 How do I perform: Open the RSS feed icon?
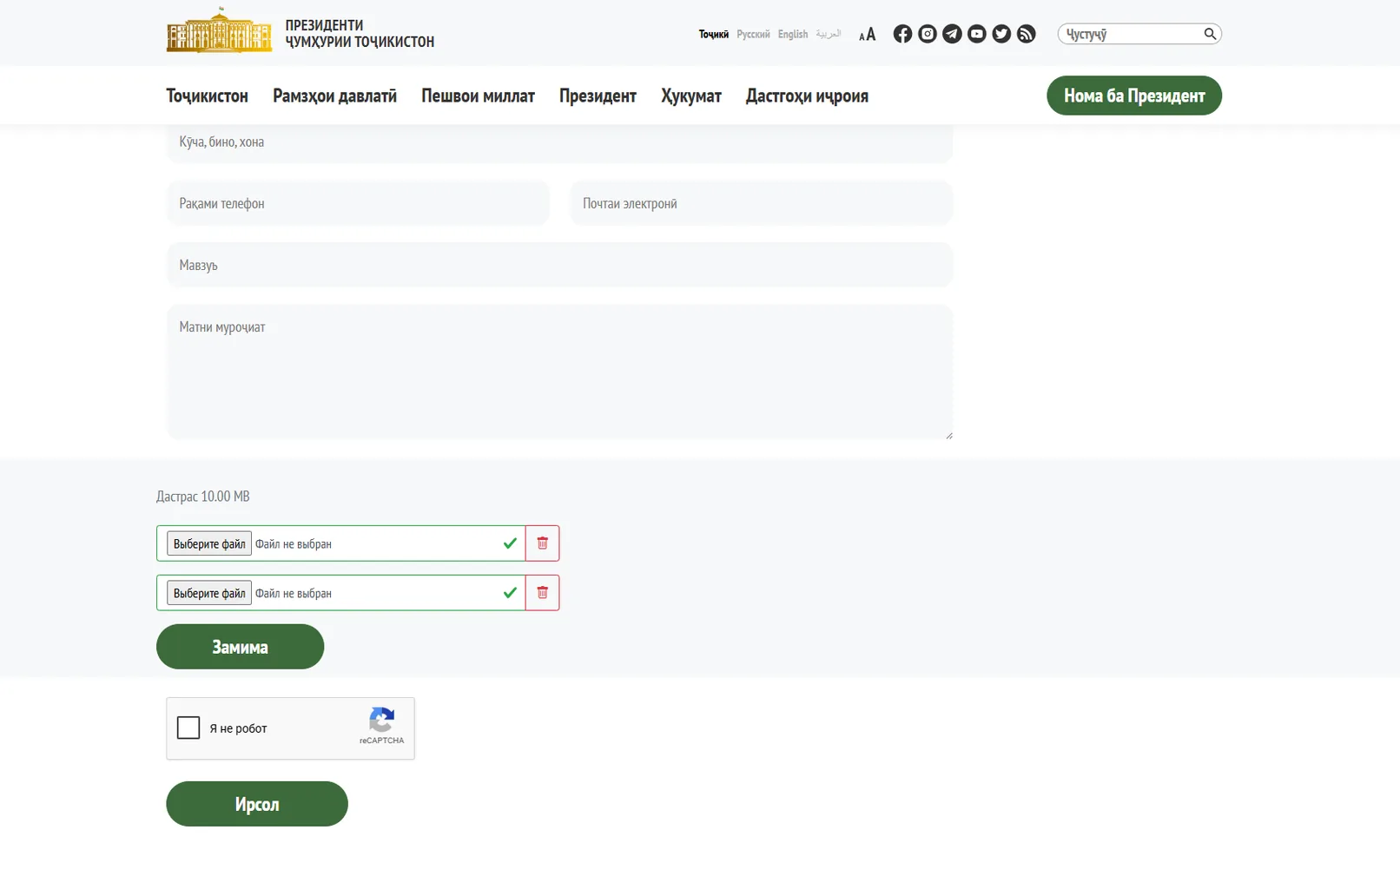tap(1026, 34)
